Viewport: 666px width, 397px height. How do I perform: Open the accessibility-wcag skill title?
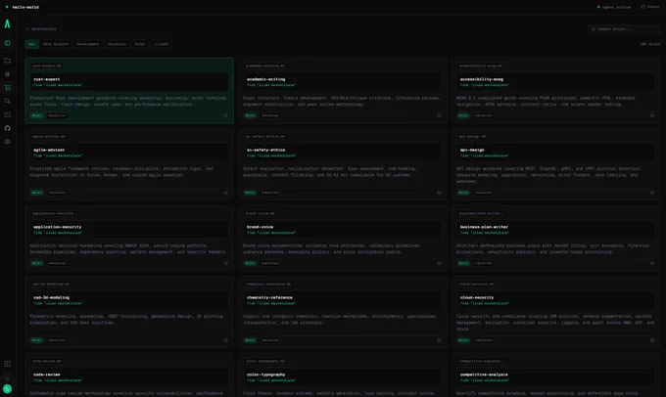coord(482,79)
